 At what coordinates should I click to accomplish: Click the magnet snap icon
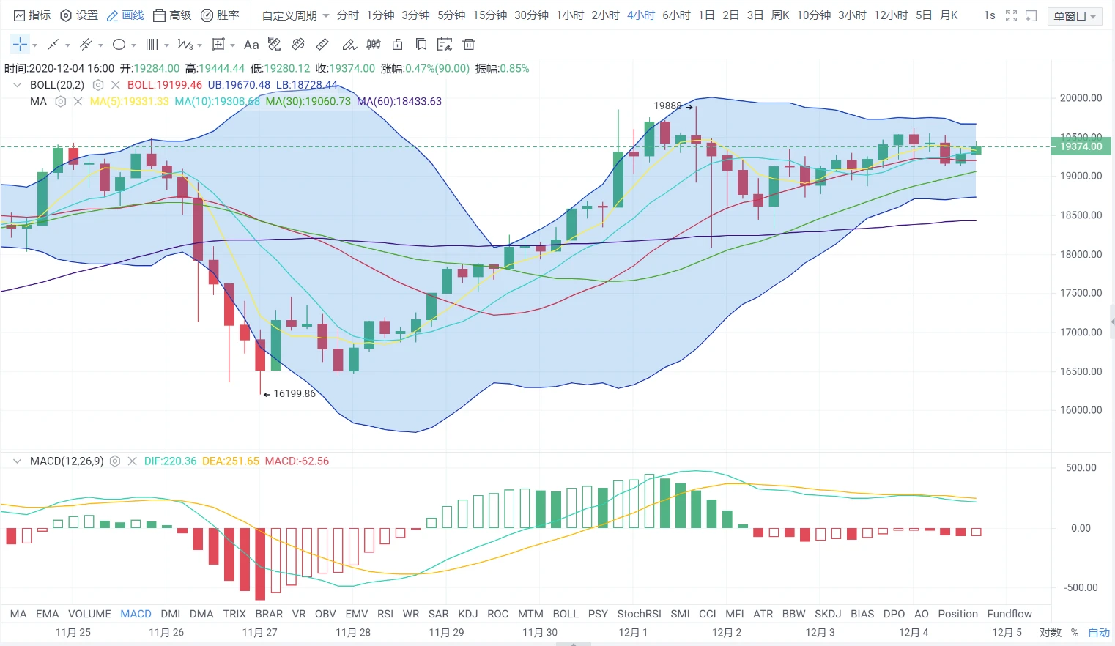298,45
